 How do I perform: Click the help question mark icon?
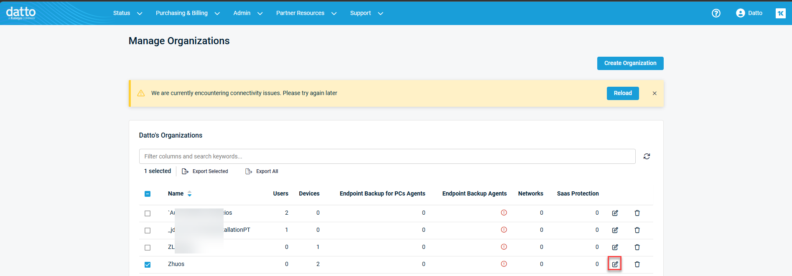click(x=716, y=13)
